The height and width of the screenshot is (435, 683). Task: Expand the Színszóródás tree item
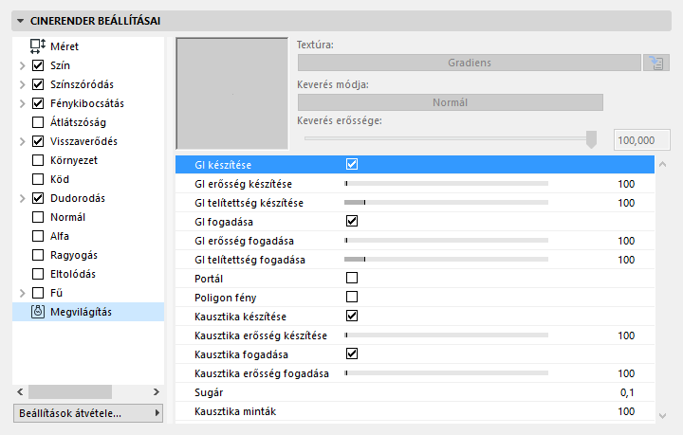22,84
